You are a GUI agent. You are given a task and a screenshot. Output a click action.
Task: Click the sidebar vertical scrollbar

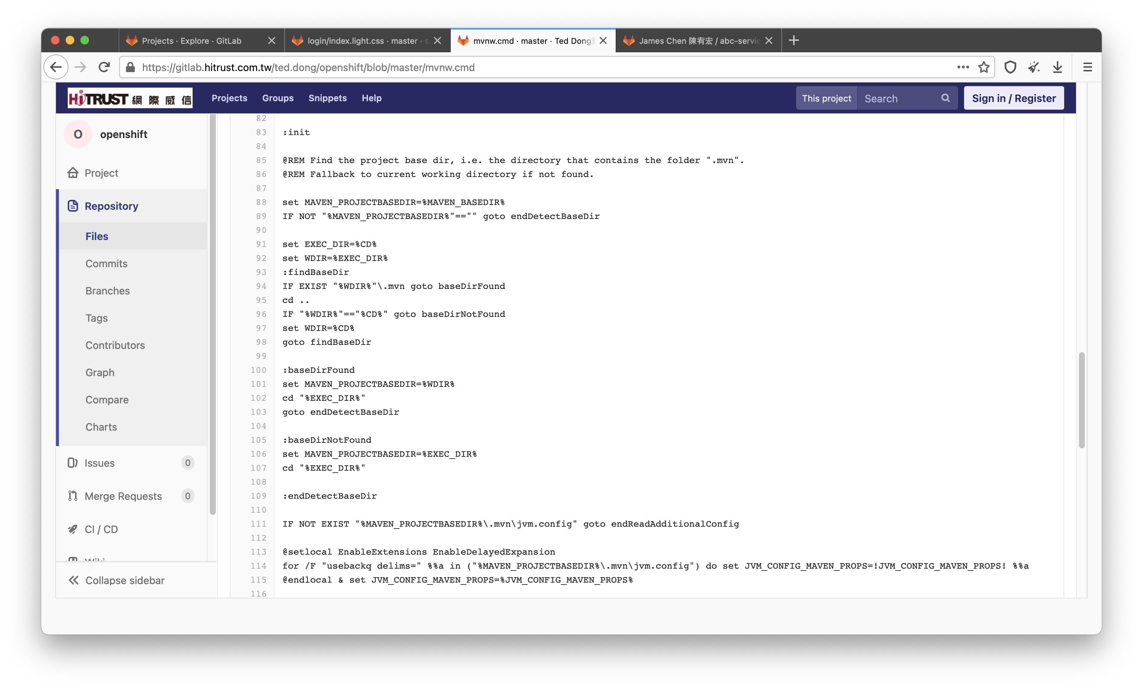pos(213,314)
